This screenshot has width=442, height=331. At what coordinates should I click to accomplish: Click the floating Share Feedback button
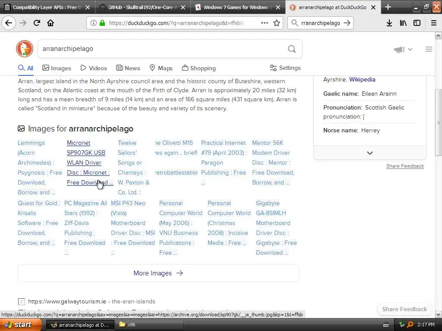coord(404,309)
